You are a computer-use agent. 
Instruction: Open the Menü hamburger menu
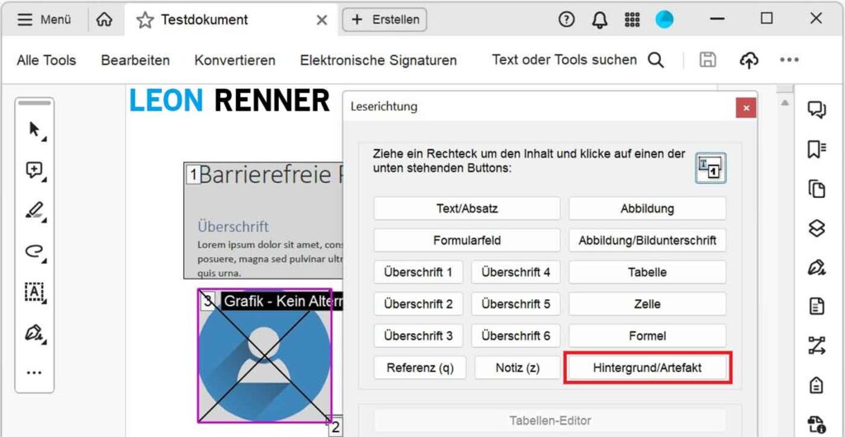click(45, 20)
